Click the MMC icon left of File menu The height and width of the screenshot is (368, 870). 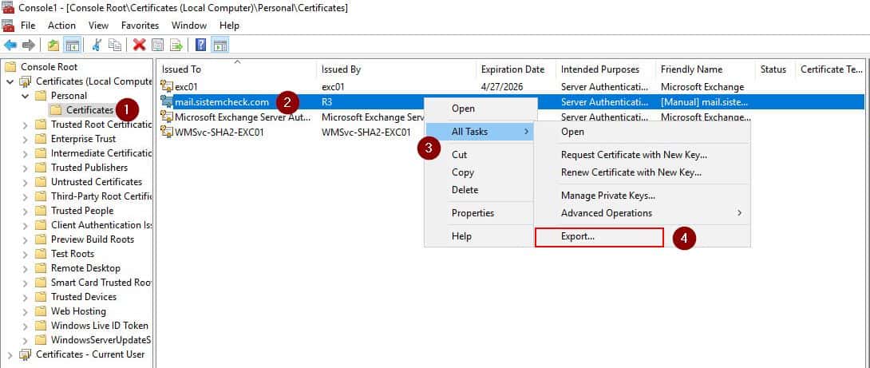(x=8, y=26)
